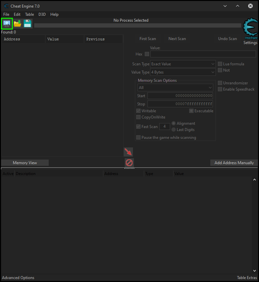Click the title bar down chevron icon
The height and width of the screenshot is (282, 259).
225,6
